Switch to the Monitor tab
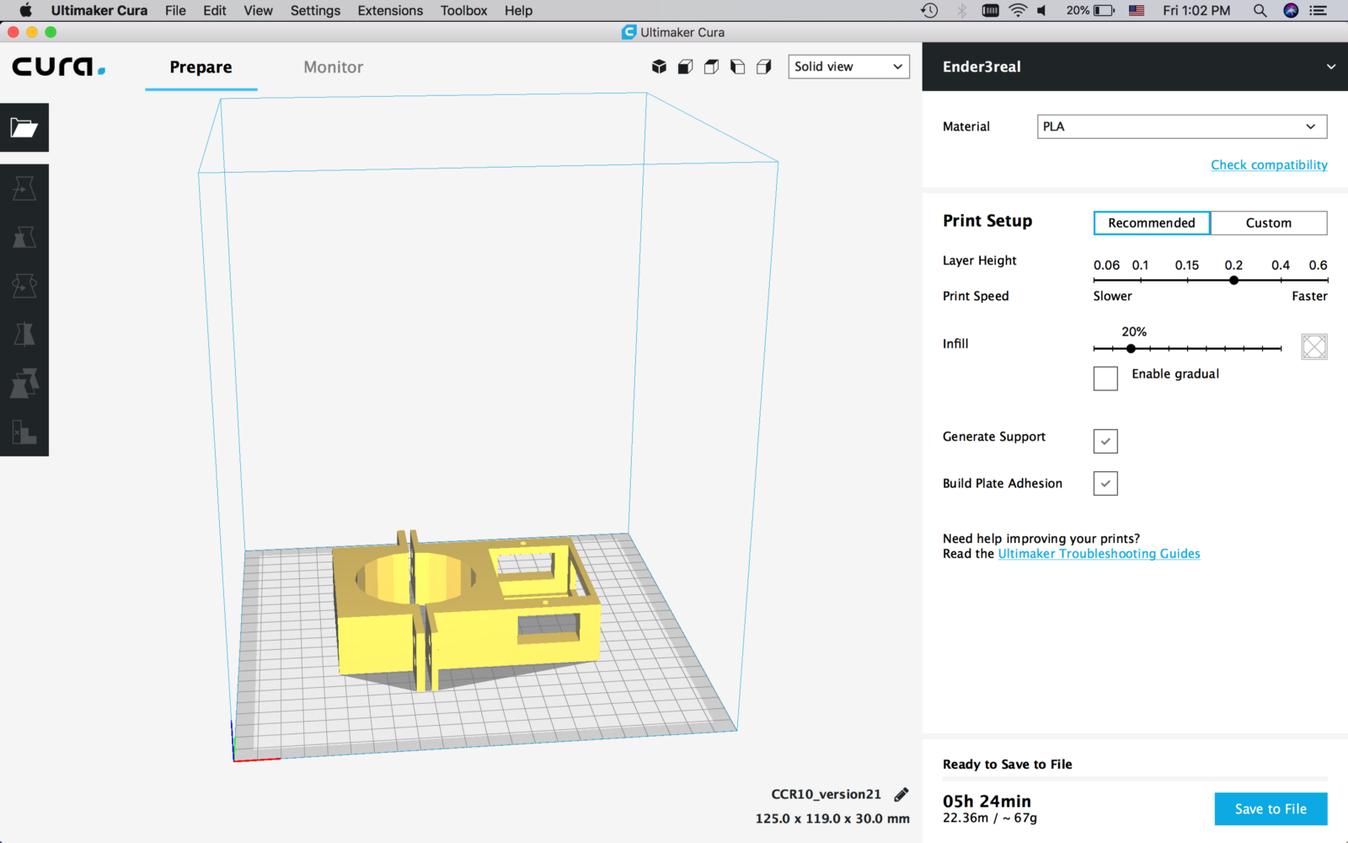The image size is (1348, 843). (333, 67)
